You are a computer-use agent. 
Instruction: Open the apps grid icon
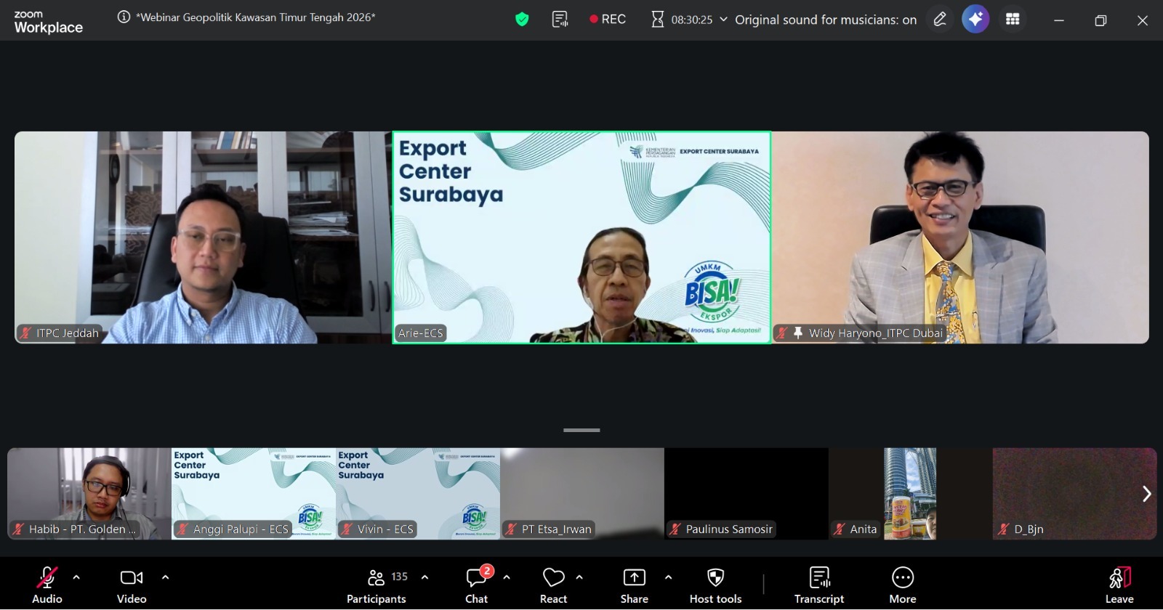coord(1013,20)
